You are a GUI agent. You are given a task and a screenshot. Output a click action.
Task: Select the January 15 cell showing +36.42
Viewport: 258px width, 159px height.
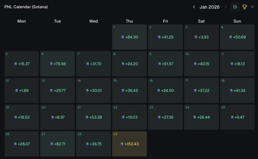(129, 90)
